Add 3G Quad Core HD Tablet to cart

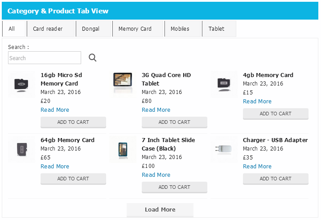pyautogui.click(x=174, y=122)
